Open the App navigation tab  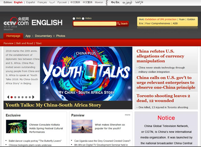[x=28, y=36]
